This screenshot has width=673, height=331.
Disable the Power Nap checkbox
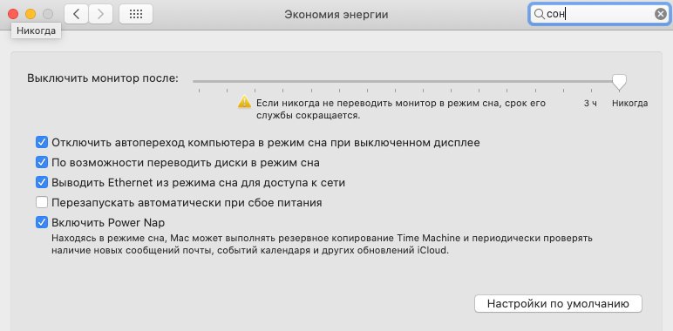click(x=42, y=222)
